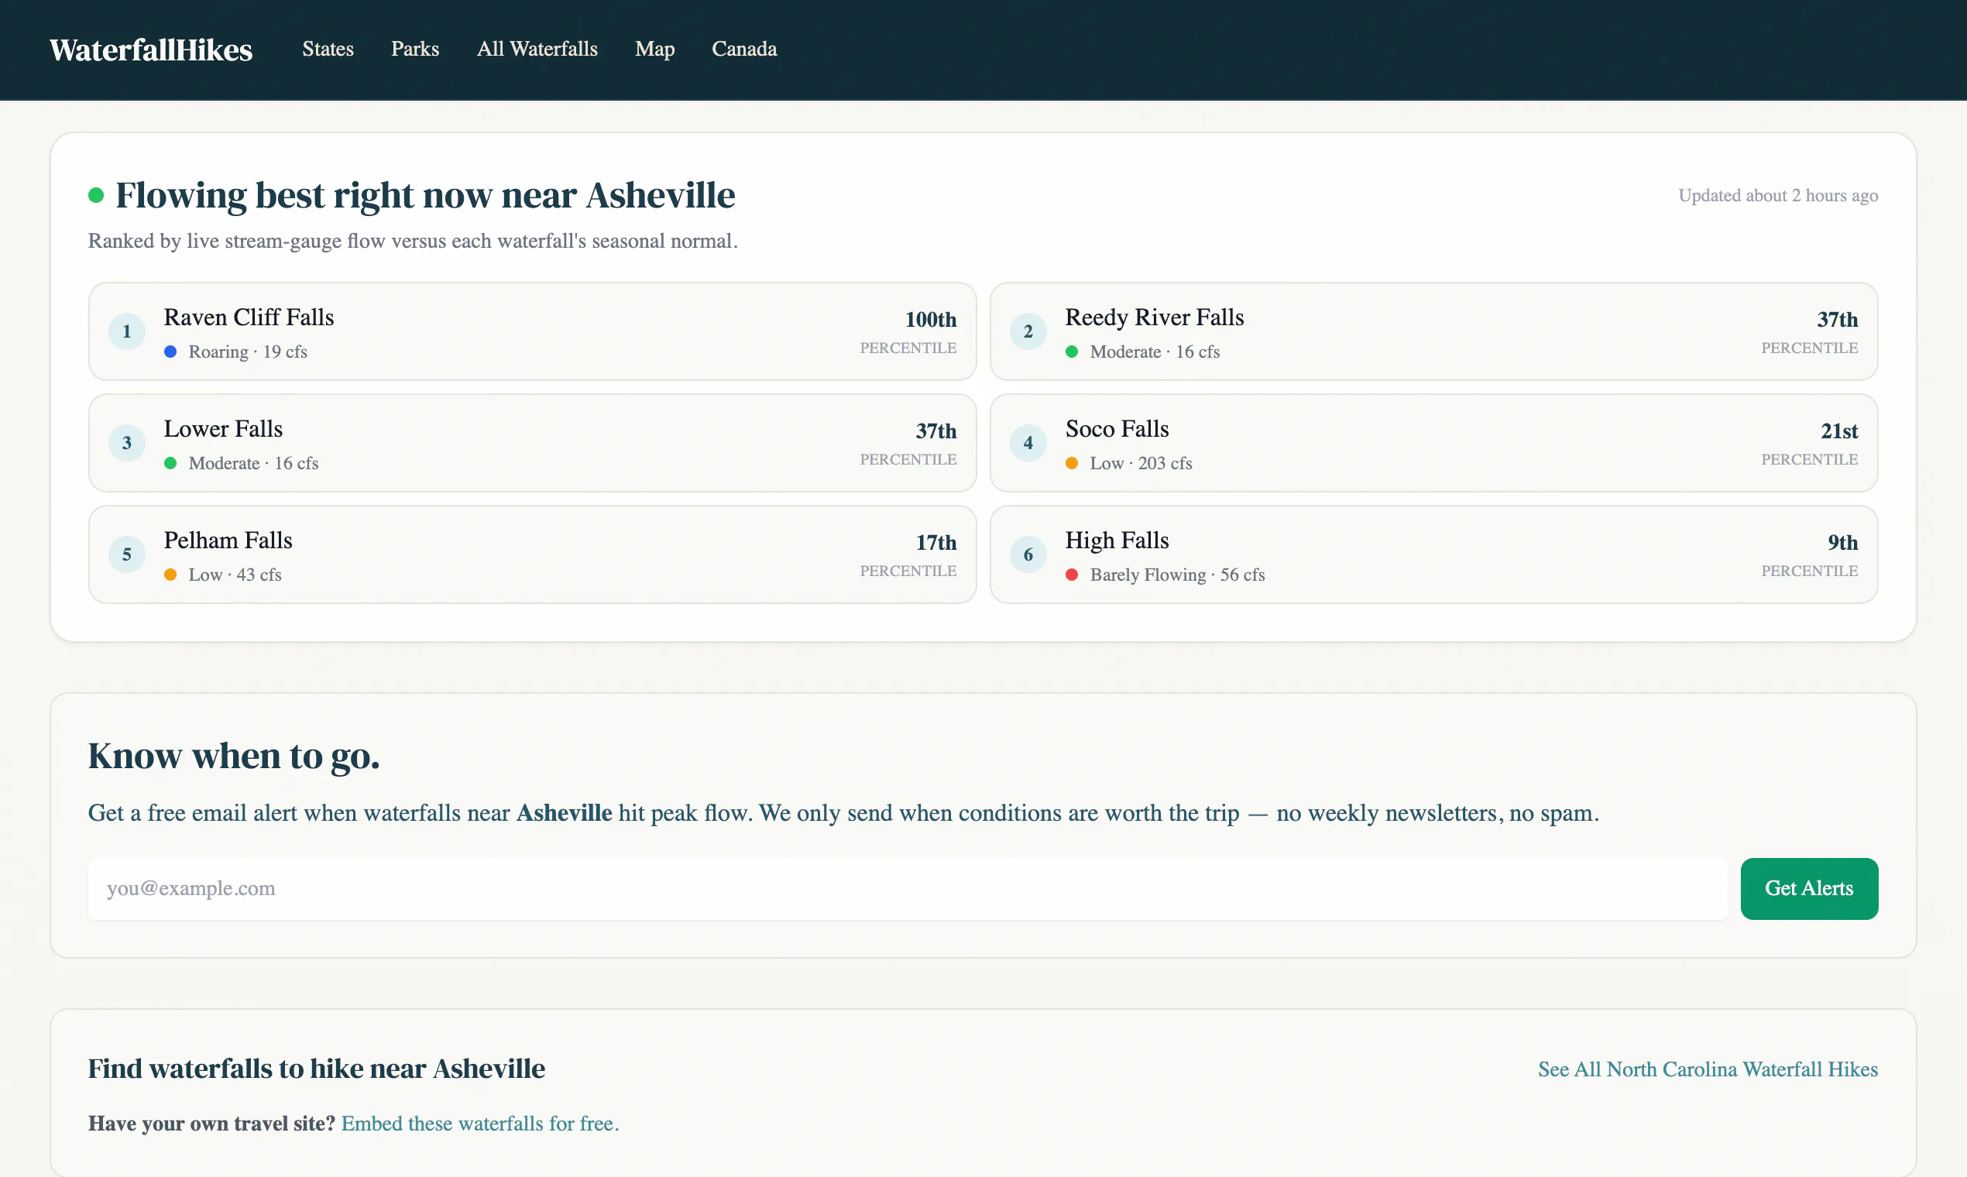Screen dimensions: 1967x1177
Task: Click the blue Roaring status dot
Action: click(170, 352)
